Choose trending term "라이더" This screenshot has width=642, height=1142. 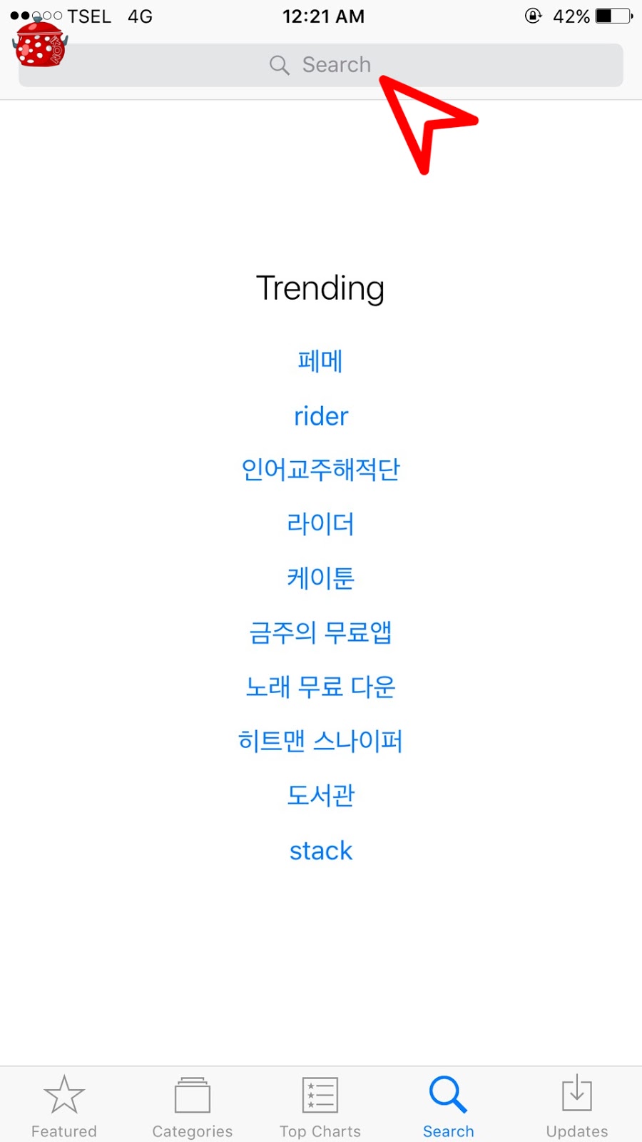321,524
